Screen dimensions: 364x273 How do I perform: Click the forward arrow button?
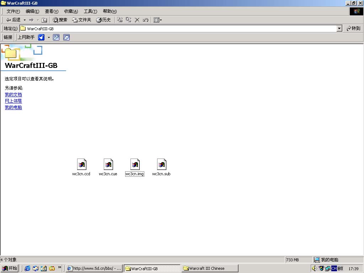click(x=31, y=20)
